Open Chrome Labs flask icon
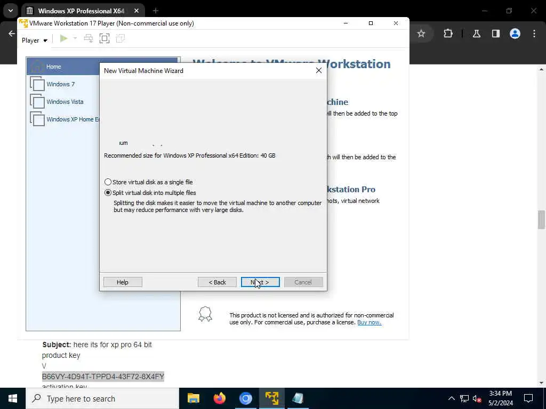The width and height of the screenshot is (546, 409). [477, 34]
